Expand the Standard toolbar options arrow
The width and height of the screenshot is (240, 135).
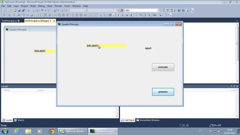coord(193,11)
